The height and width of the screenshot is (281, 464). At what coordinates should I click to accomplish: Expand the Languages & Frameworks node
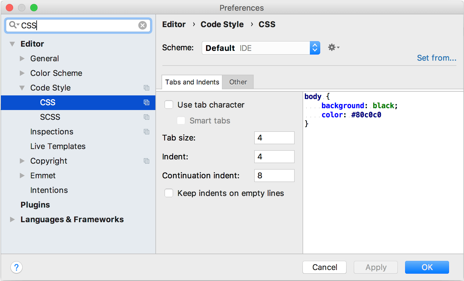(12, 219)
